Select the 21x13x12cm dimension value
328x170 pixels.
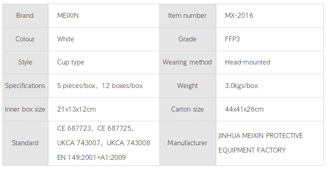coord(77,110)
